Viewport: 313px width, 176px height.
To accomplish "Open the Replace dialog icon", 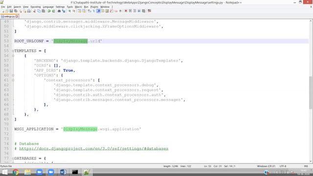I will (64, 11).
